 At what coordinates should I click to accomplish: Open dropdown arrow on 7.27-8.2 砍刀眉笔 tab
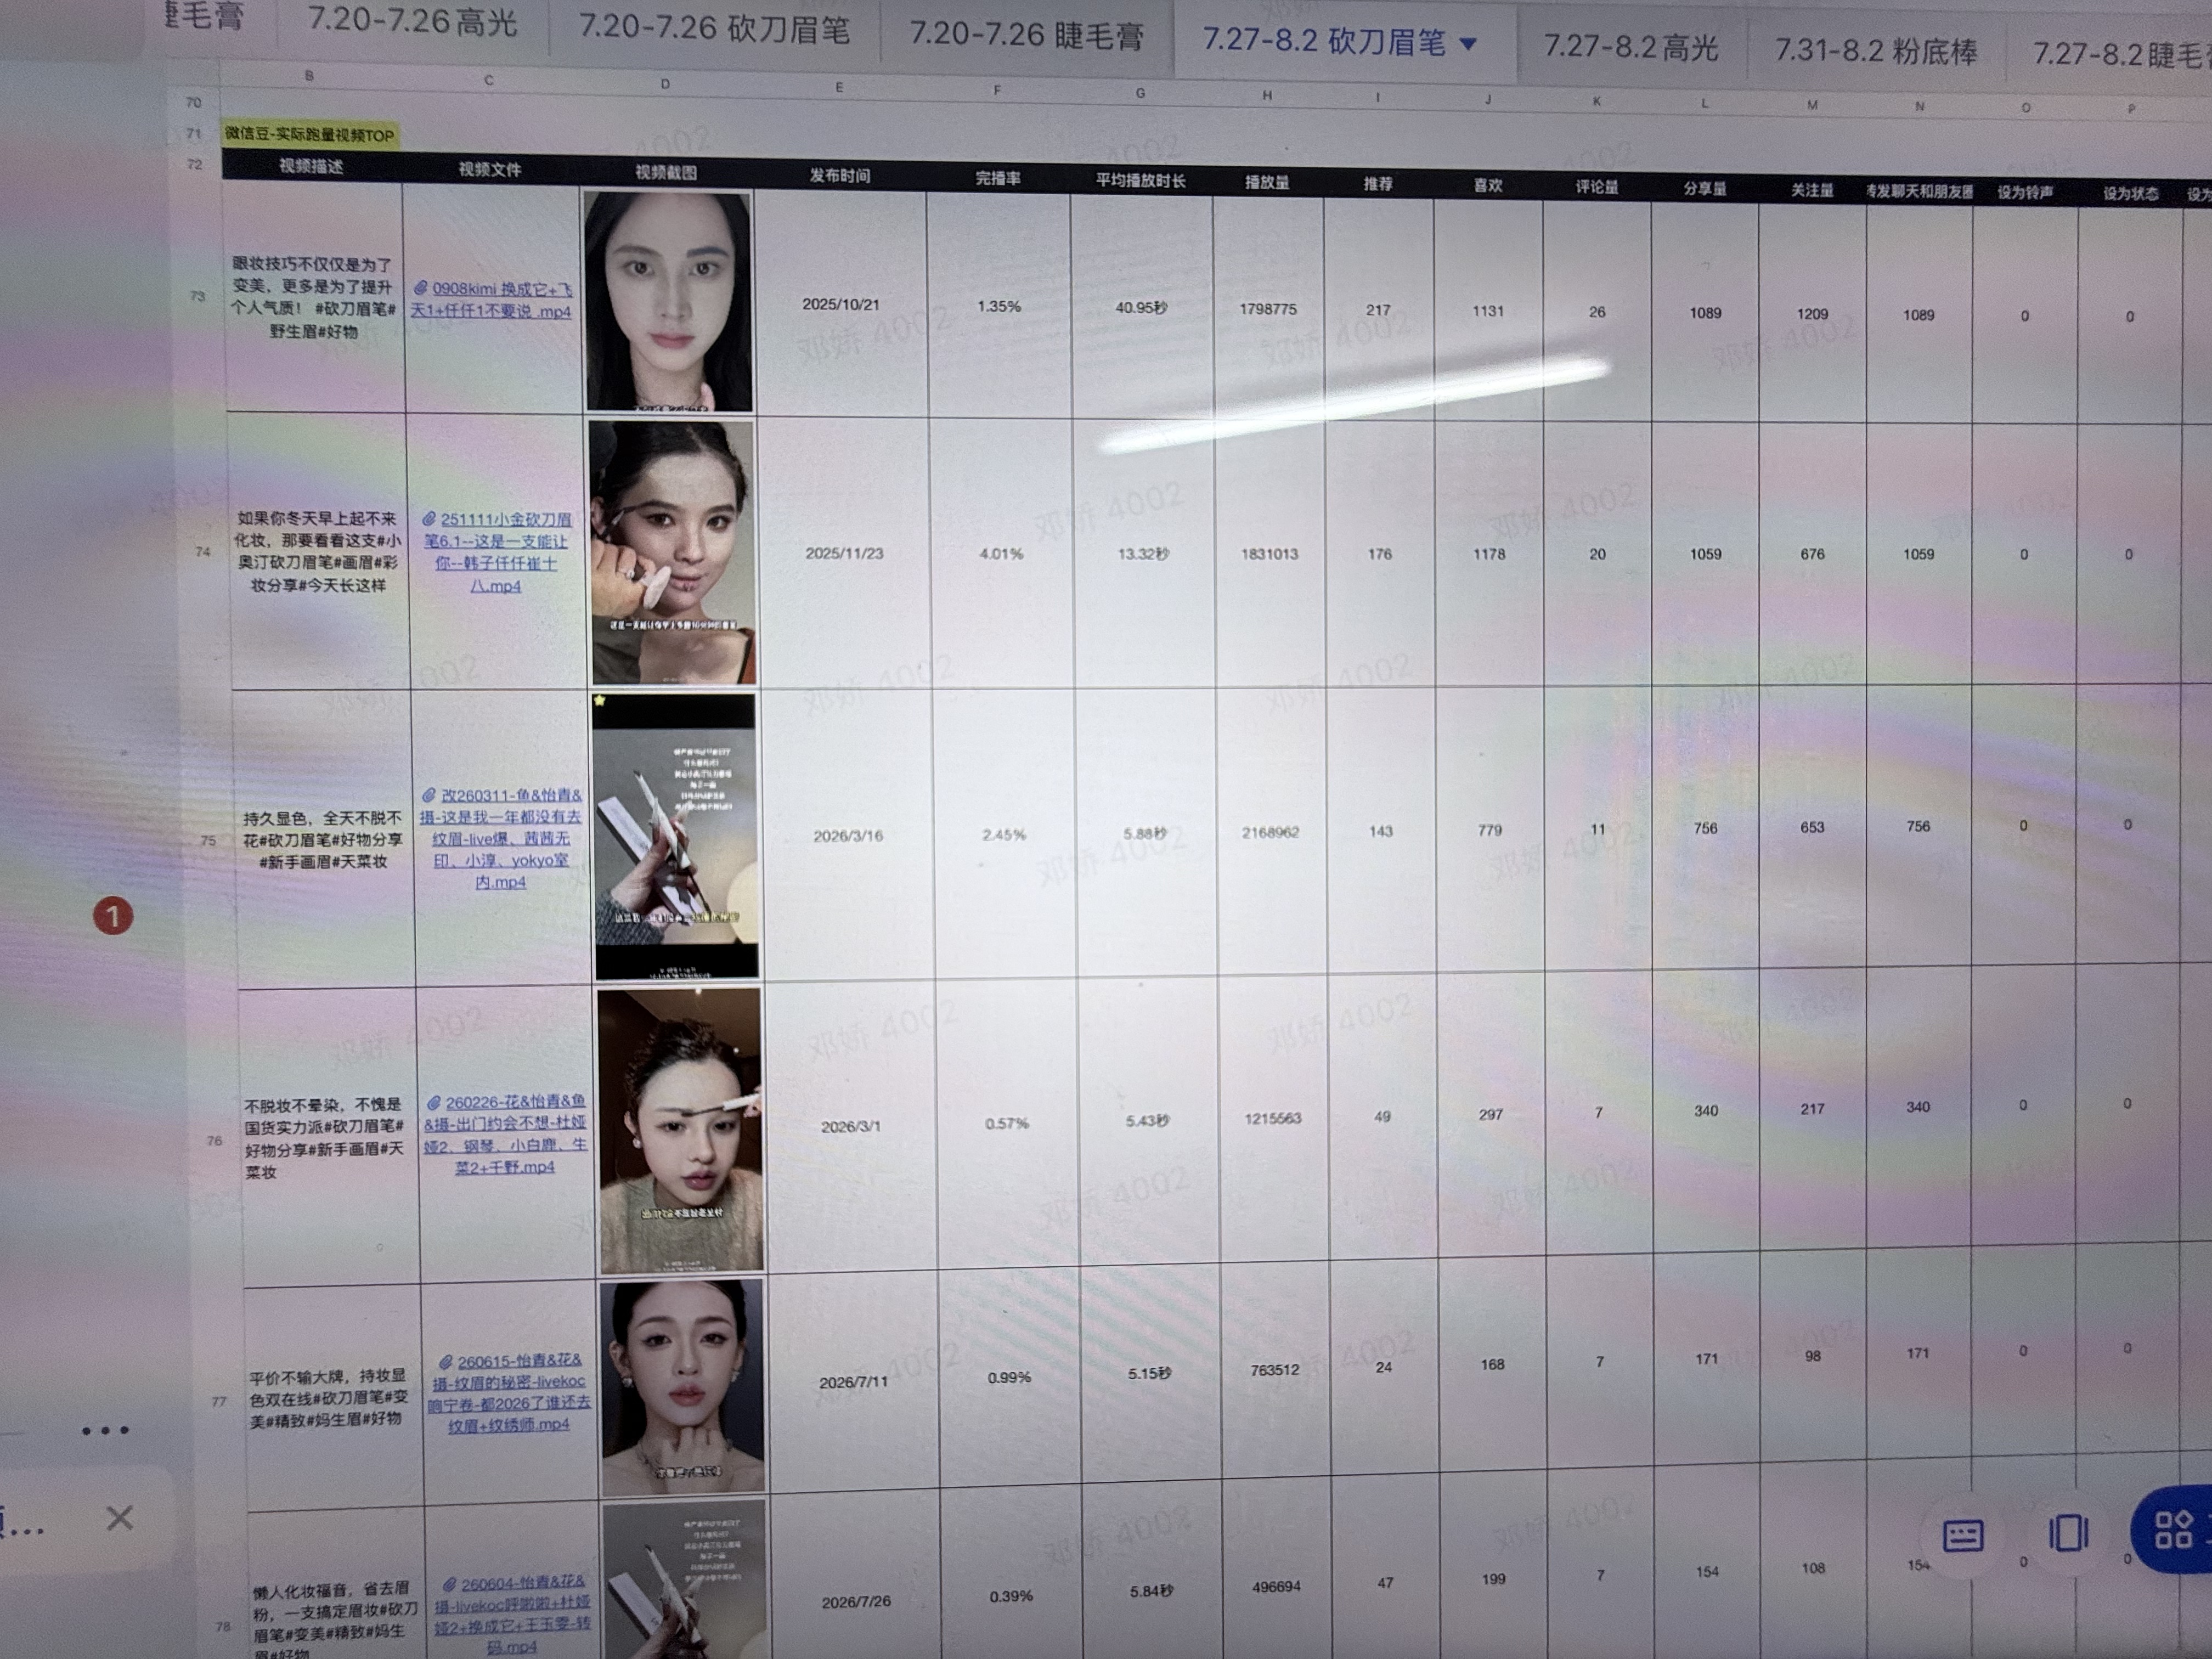[x=1468, y=44]
